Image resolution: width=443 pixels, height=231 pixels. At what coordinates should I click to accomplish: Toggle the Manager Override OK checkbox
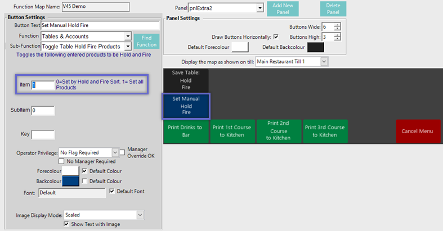point(122,152)
